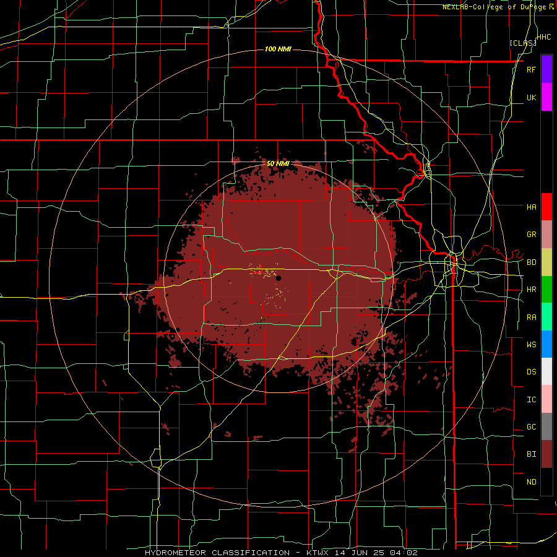Click the WS blue legend swatch

(546, 344)
